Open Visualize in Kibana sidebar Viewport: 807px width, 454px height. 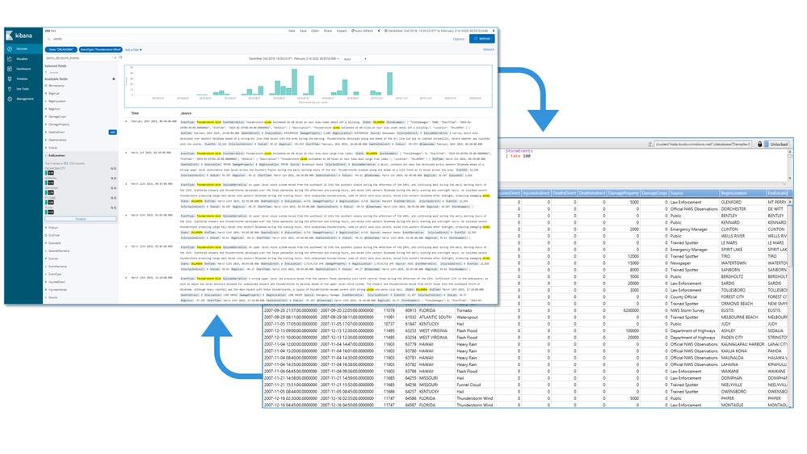[x=22, y=59]
